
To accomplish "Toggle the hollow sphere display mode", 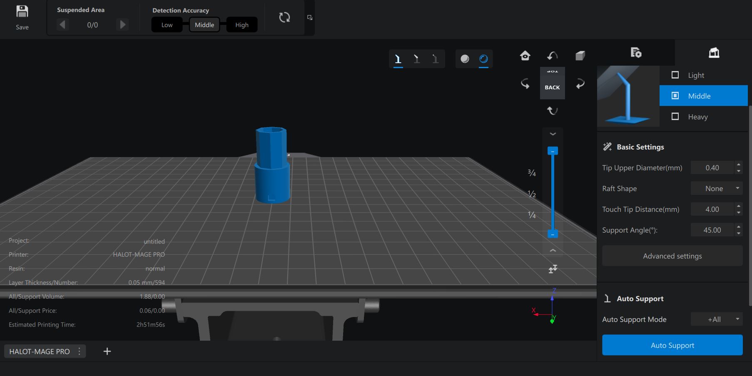I will point(483,59).
